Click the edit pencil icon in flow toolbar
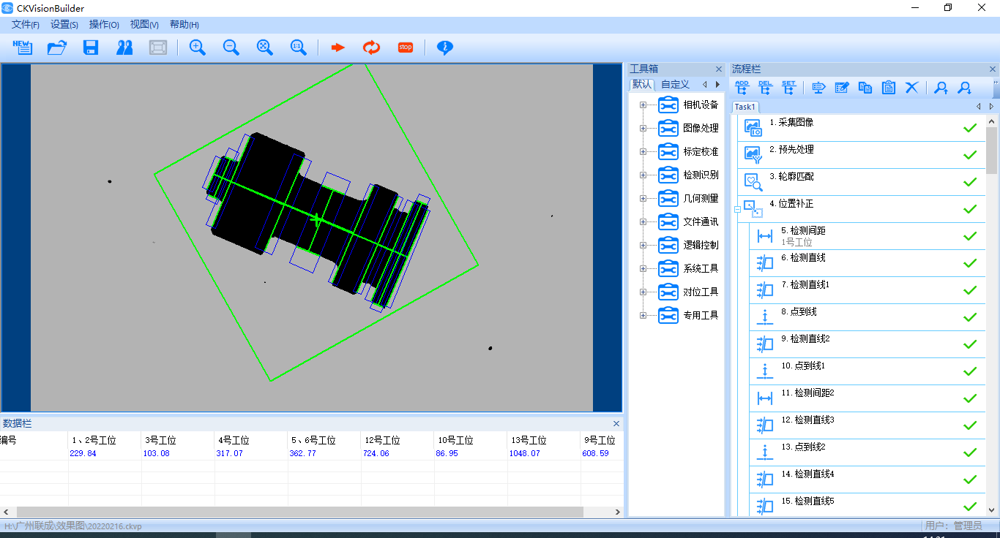 (842, 88)
